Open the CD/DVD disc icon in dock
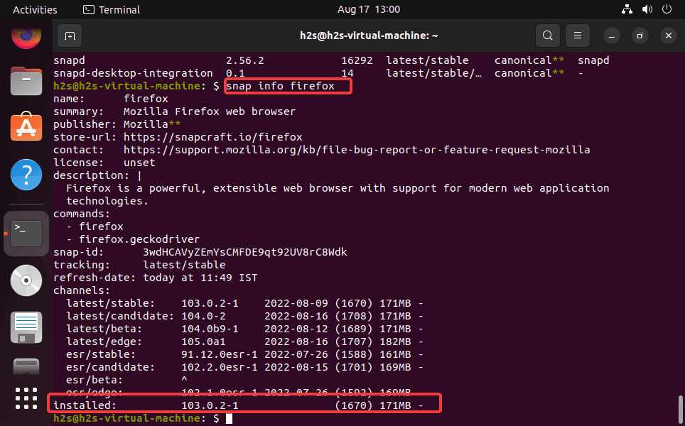Image resolution: width=685 pixels, height=426 pixels. coord(26,280)
